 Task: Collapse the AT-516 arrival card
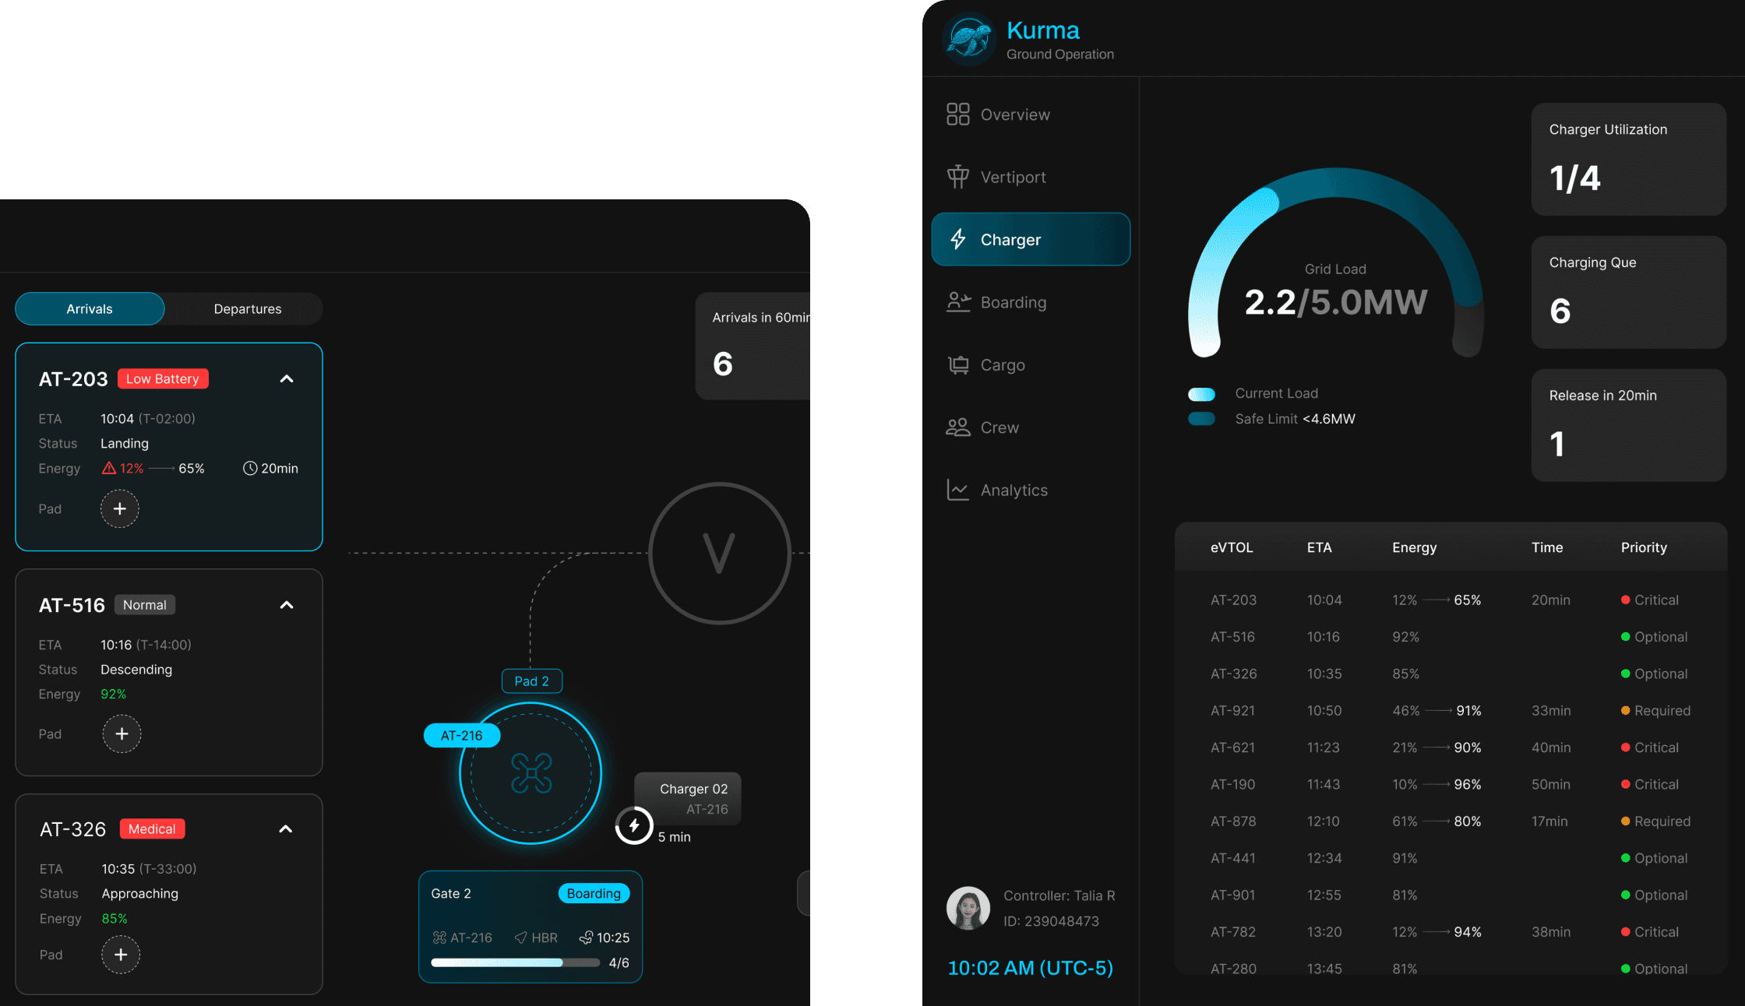point(287,605)
